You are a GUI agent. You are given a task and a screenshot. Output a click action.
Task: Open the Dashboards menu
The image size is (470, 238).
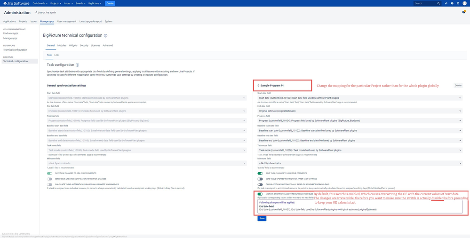tap(40, 3)
